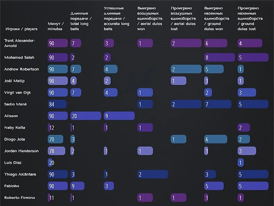Select Jordan Henderson's 78 minutes bar
Viewport: 274px width, 206px height.
pos(57,151)
